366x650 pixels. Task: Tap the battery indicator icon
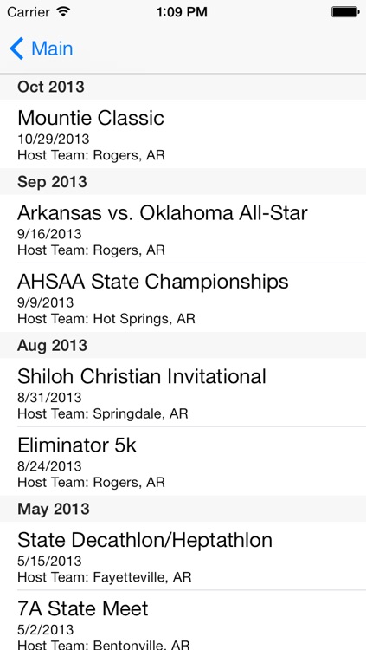[x=345, y=11]
